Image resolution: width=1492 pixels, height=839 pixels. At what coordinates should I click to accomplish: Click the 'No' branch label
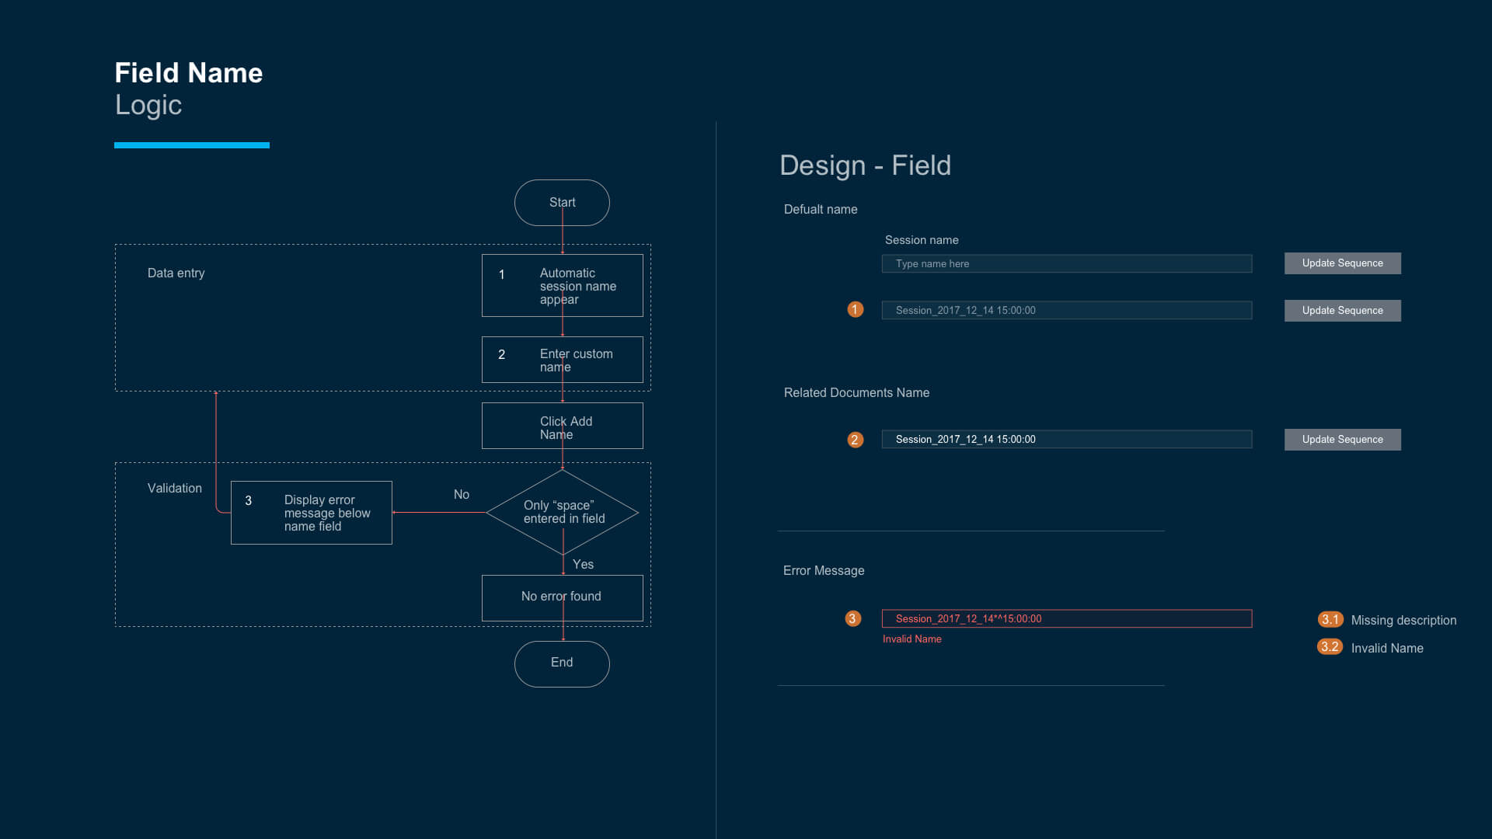point(462,494)
